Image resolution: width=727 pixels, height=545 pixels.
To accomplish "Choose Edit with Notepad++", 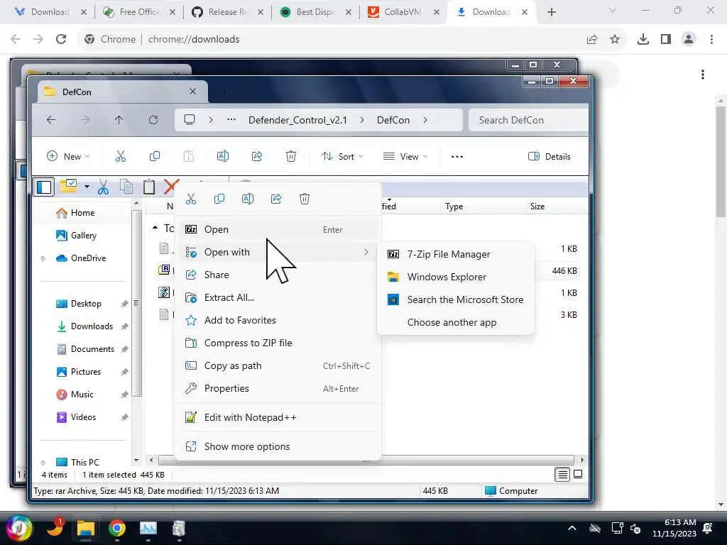I will (x=278, y=417).
